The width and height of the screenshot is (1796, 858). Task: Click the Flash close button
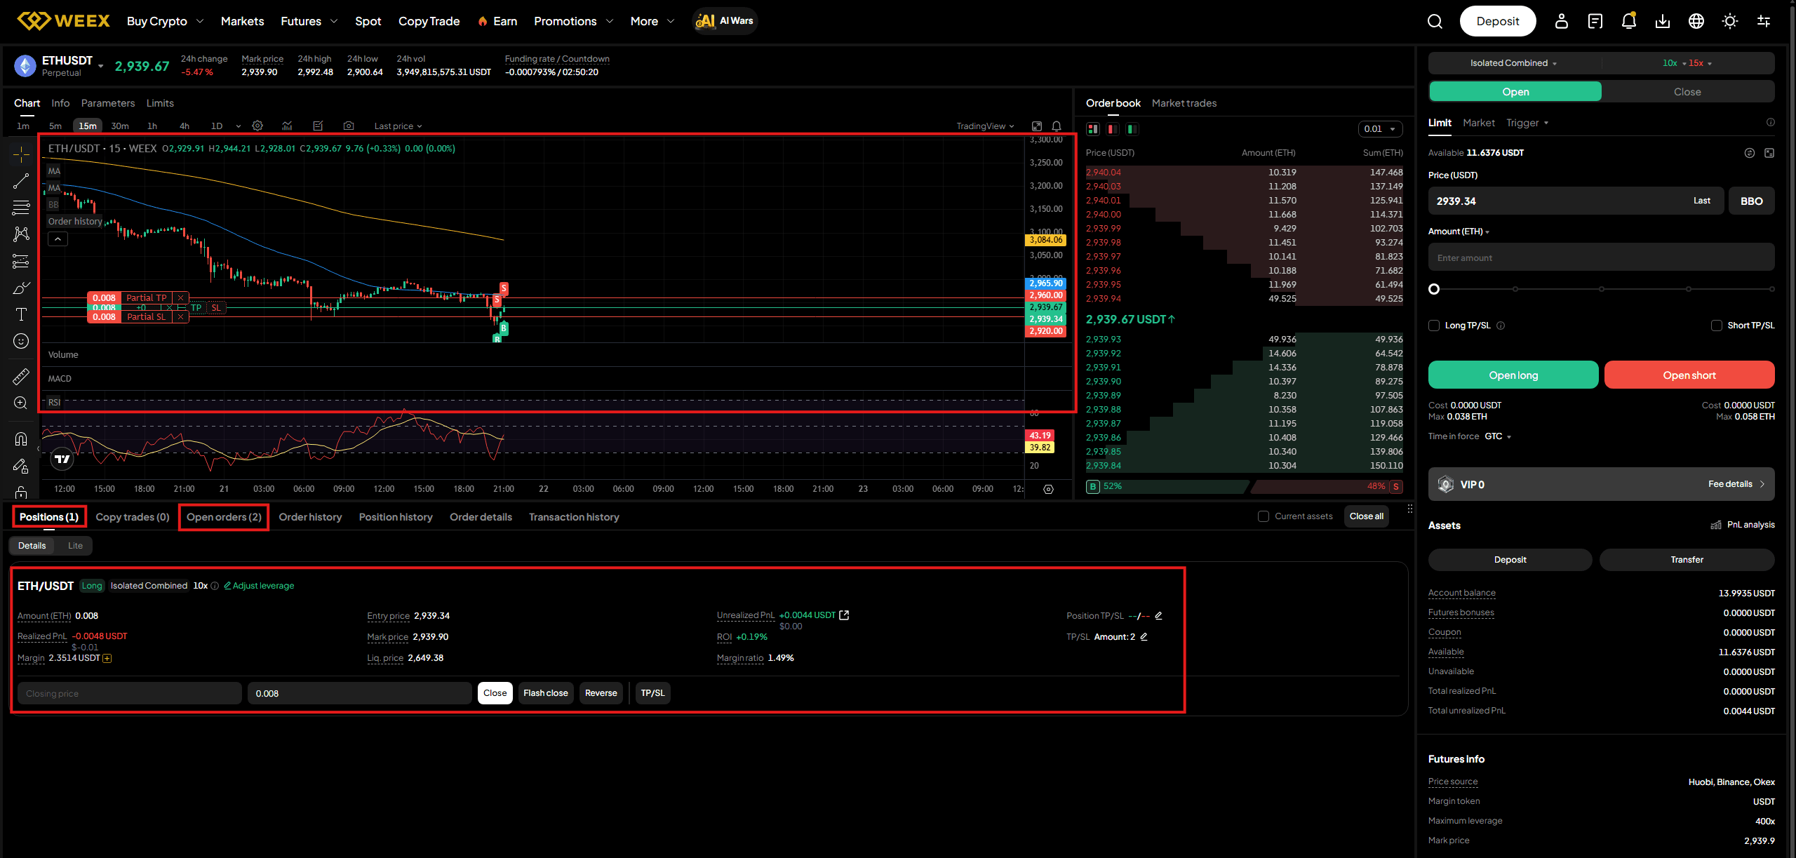[545, 693]
